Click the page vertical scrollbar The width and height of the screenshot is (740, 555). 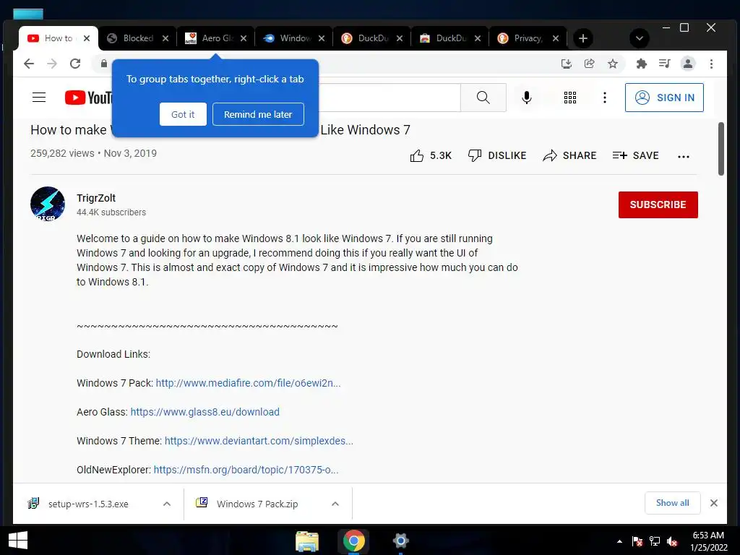pos(721,149)
